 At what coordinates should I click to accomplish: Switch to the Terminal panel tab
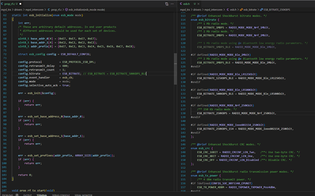click(x=41, y=195)
